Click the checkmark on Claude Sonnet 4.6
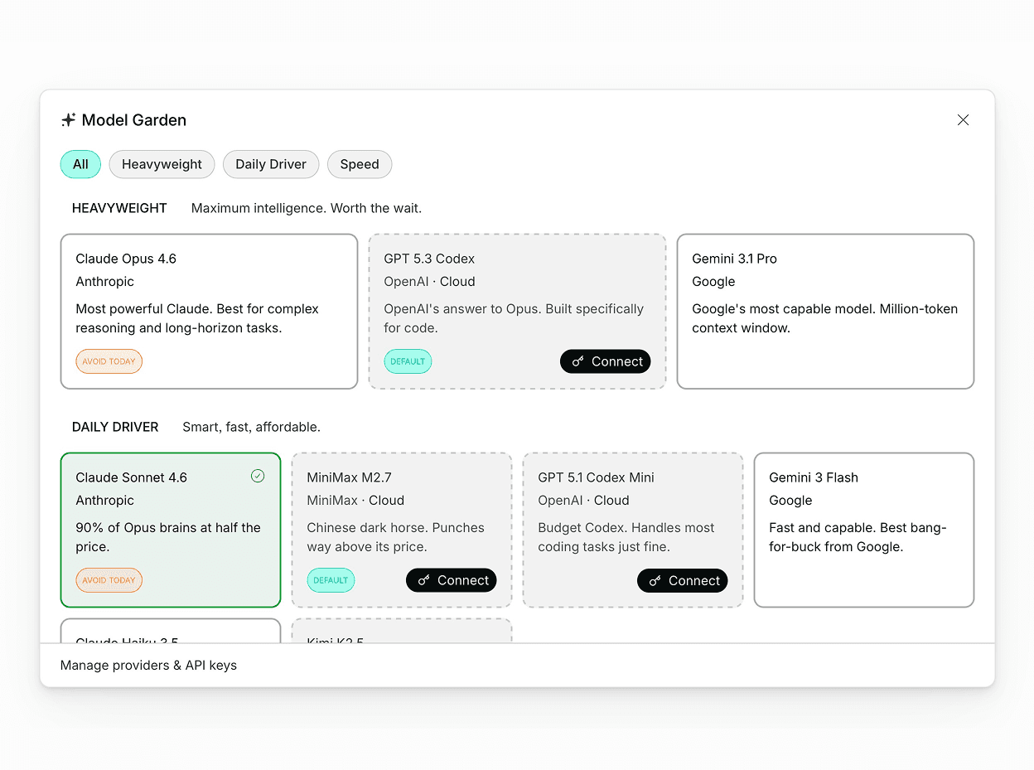Image resolution: width=1034 pixels, height=770 pixels. point(258,476)
